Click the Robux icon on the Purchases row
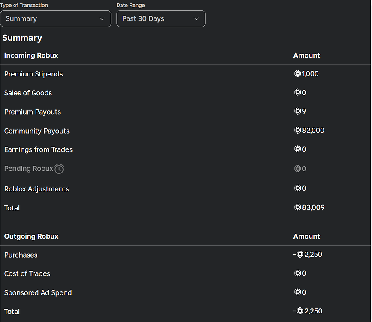The height and width of the screenshot is (322, 372). pyautogui.click(x=300, y=254)
